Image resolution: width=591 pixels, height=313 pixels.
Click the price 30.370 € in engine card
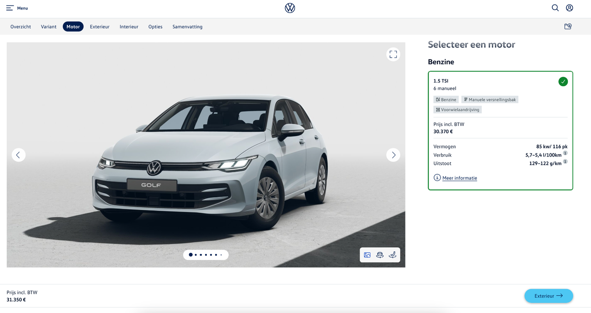443,132
